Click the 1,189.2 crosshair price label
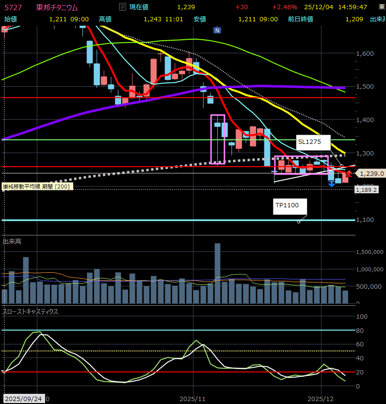The width and height of the screenshot is (386, 404). pyautogui.click(x=367, y=190)
